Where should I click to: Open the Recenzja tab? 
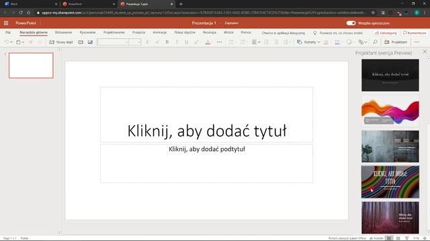210,33
